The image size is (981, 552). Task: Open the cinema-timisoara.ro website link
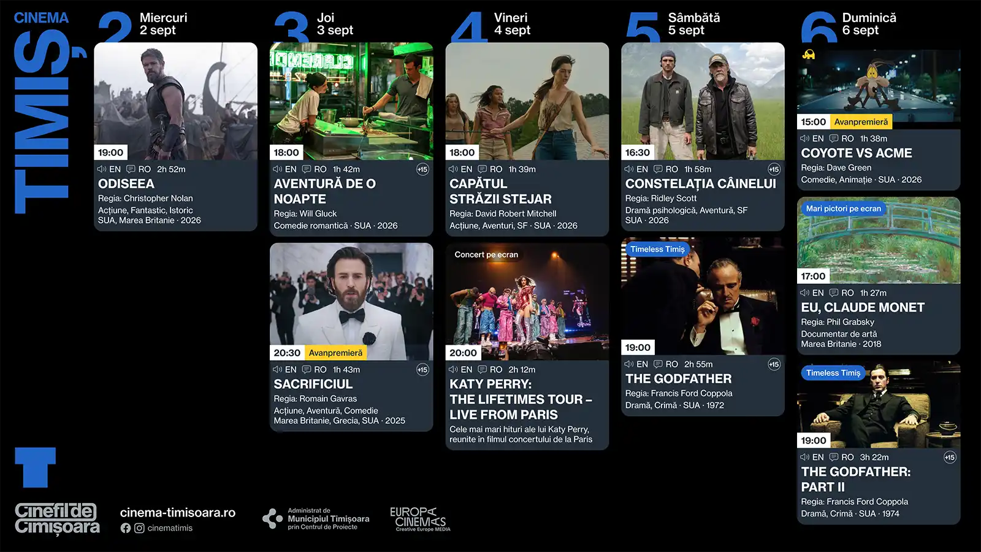(x=178, y=513)
